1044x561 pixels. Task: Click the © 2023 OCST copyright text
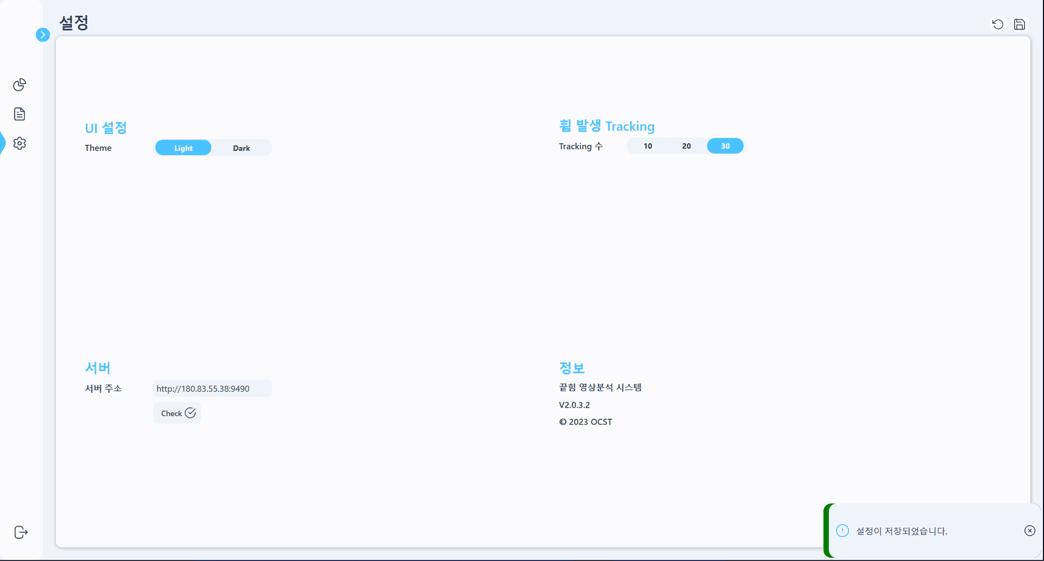pyautogui.click(x=586, y=422)
